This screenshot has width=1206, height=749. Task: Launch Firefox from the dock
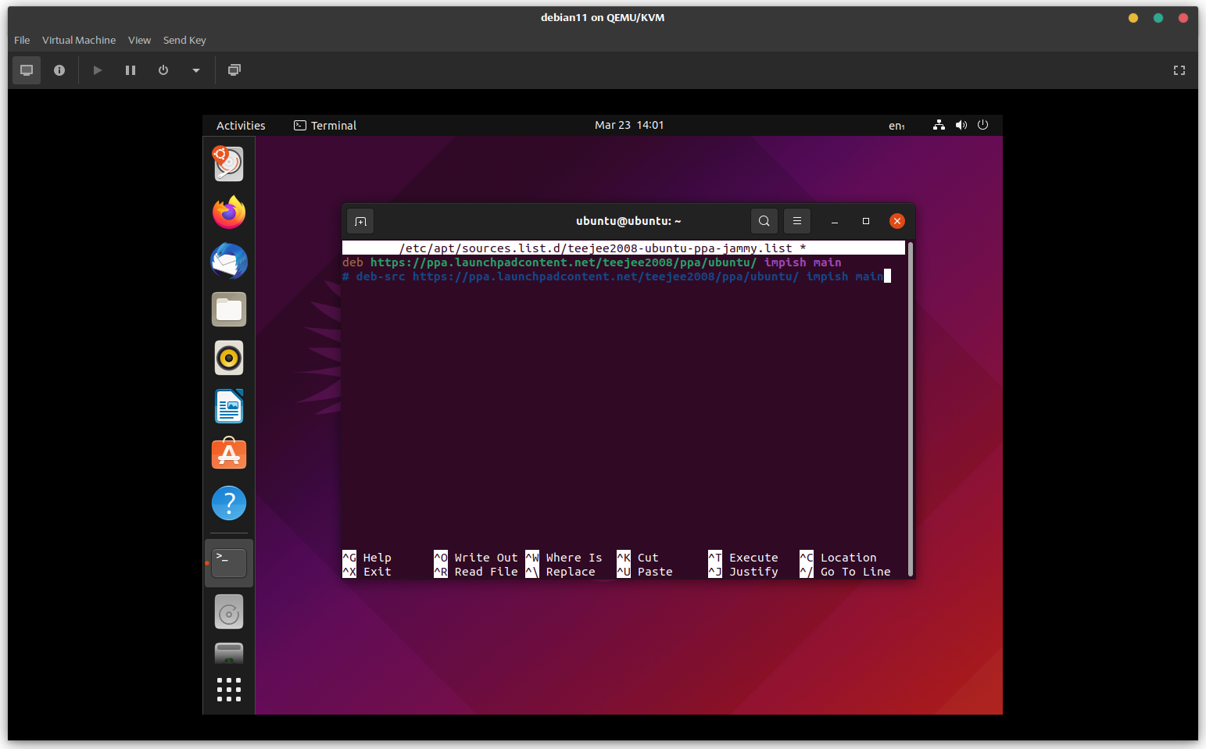229,212
